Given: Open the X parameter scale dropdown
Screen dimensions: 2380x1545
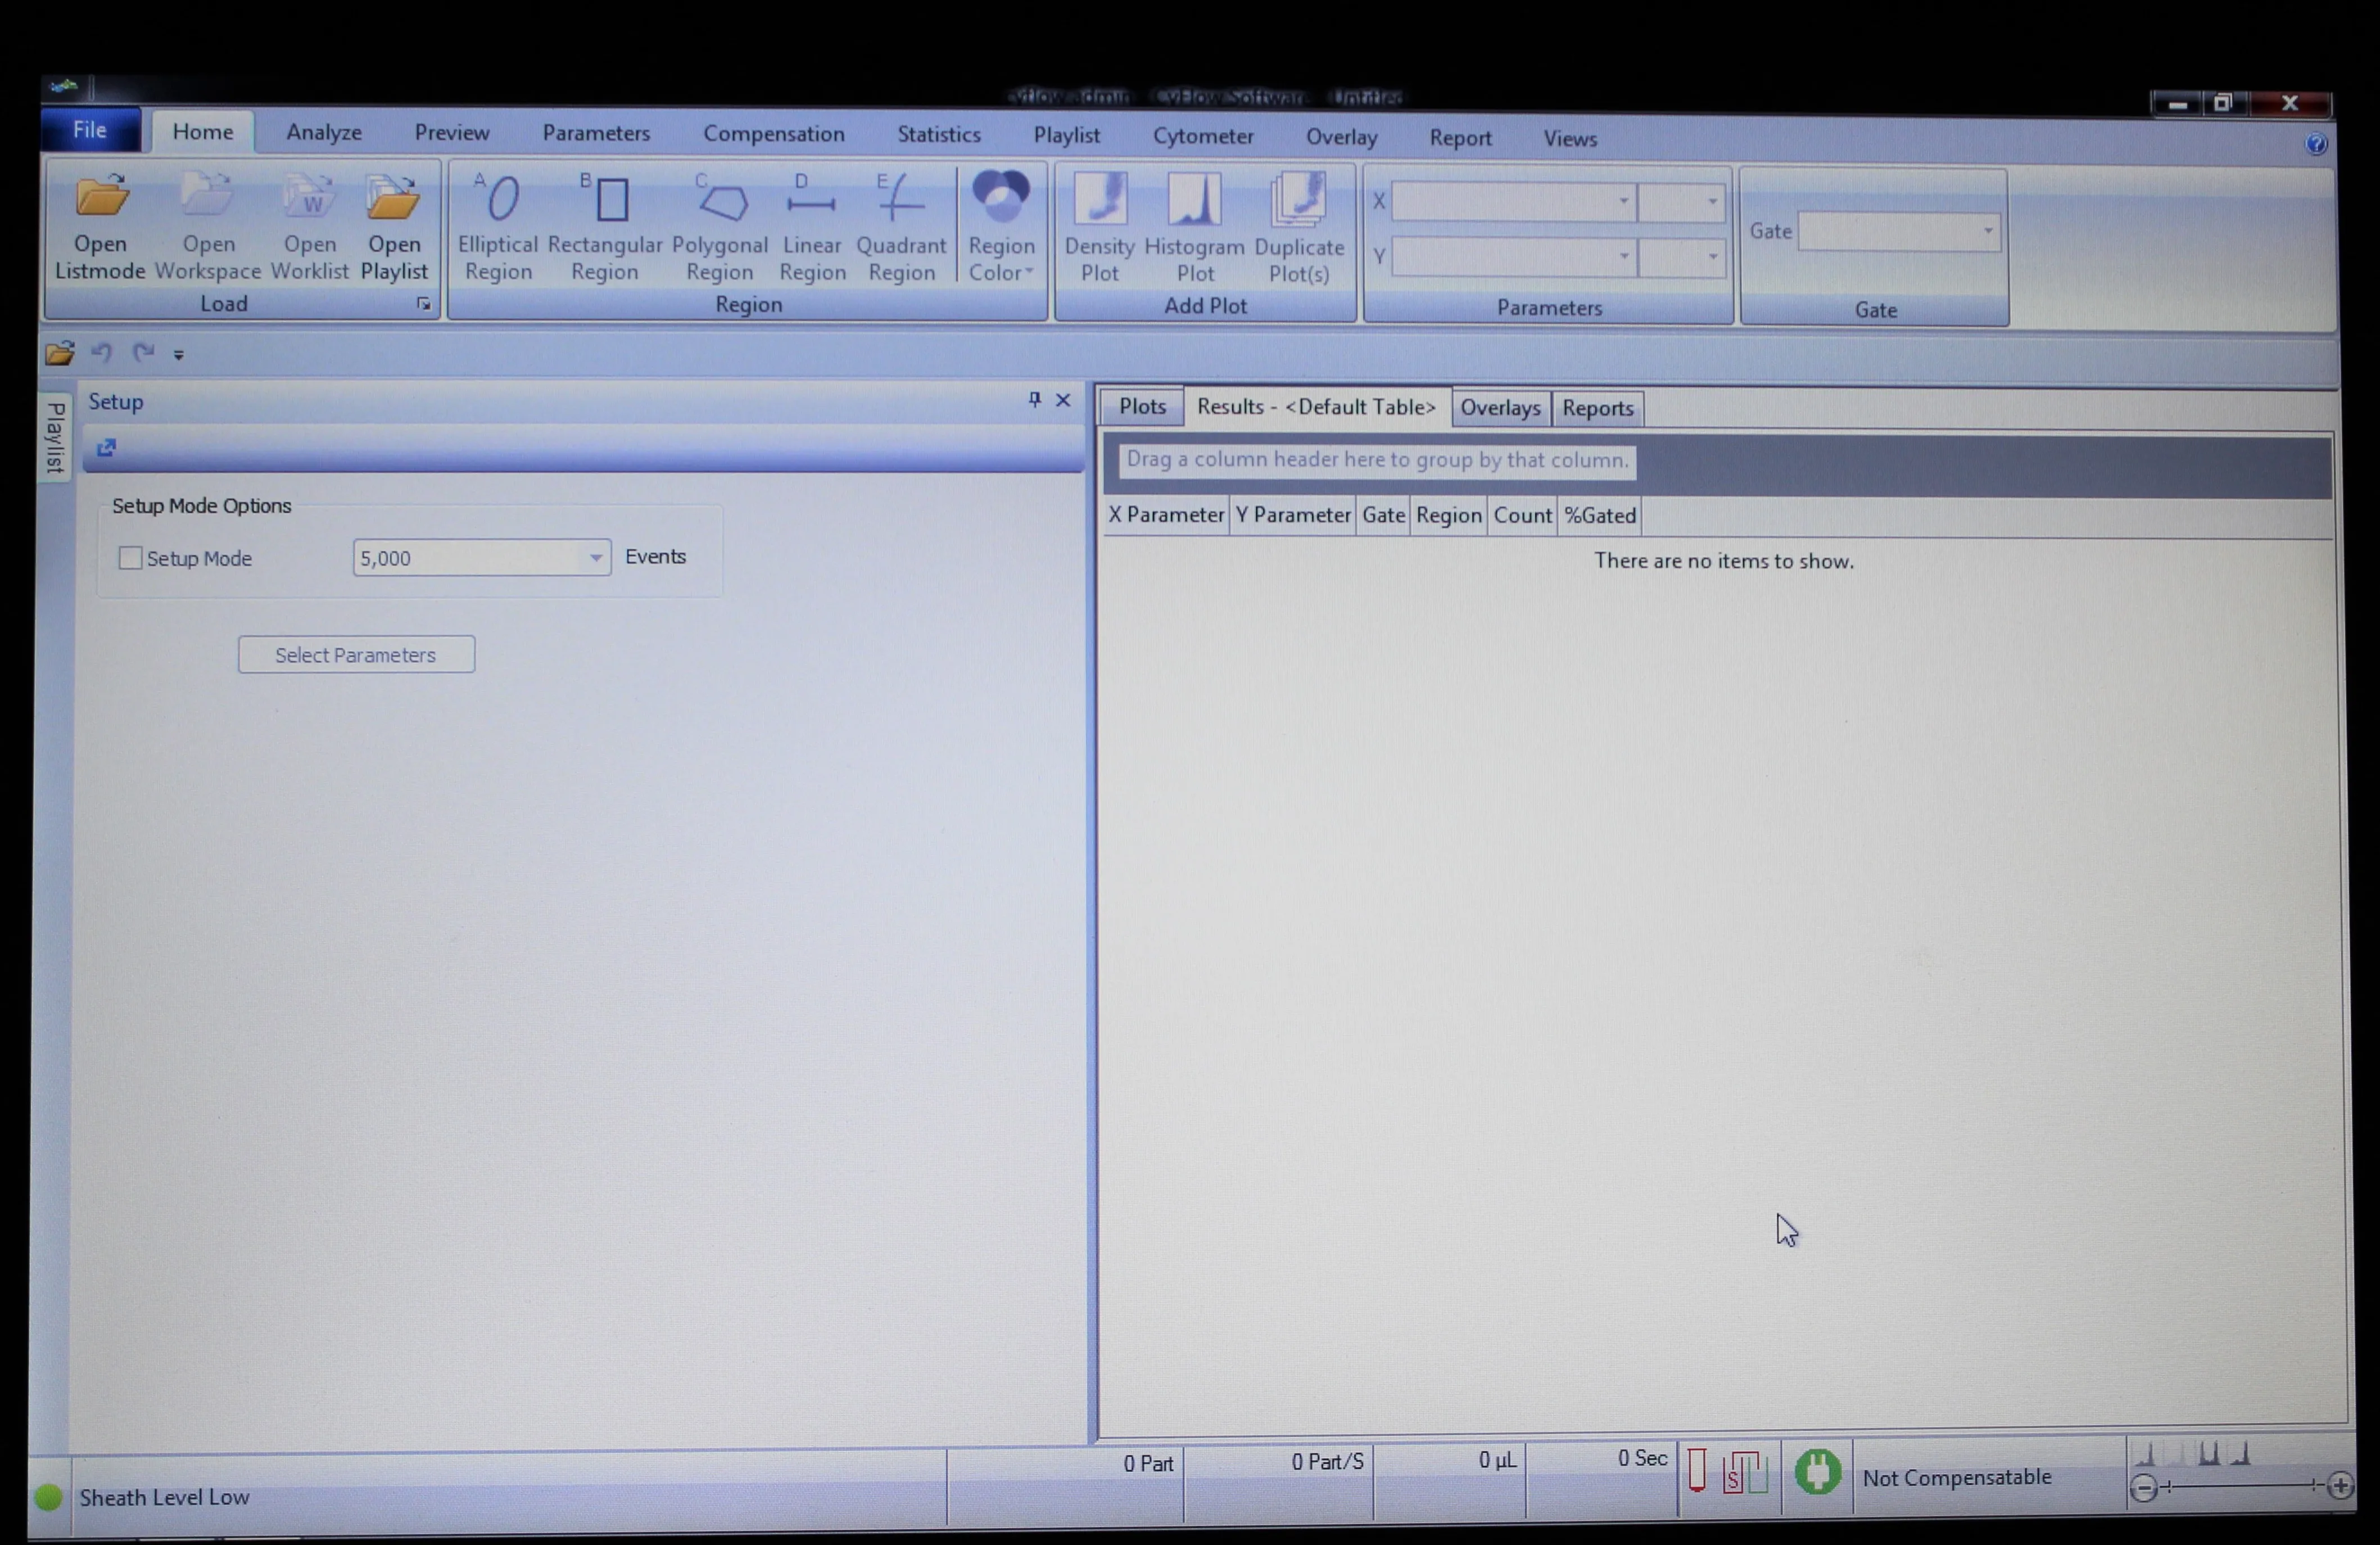Looking at the screenshot, I should [1712, 202].
